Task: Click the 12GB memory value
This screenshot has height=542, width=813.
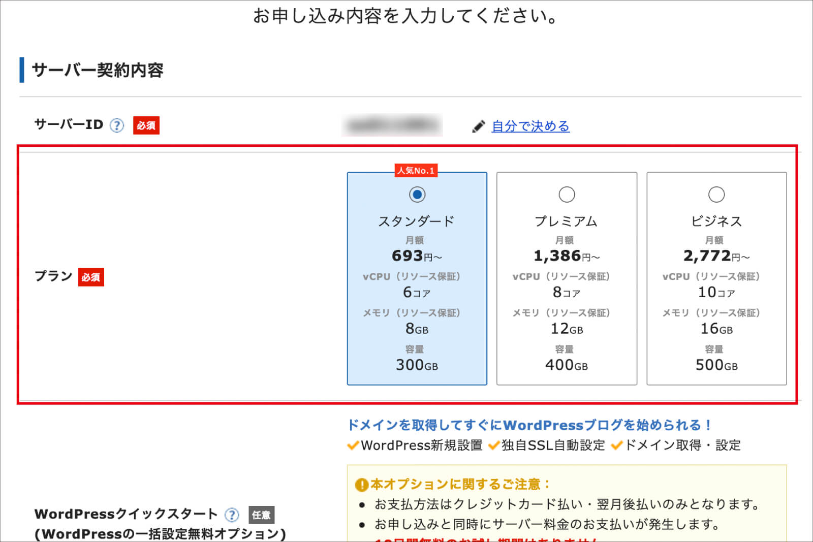Action: click(x=567, y=329)
